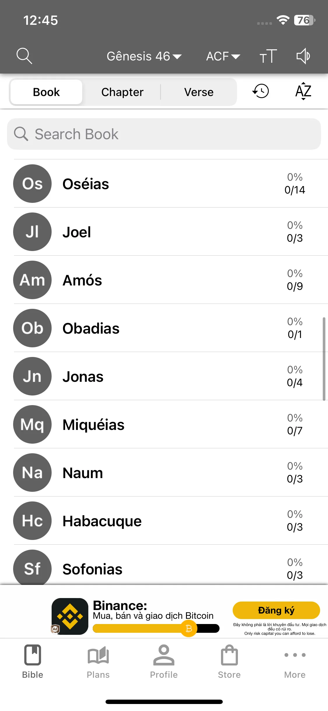The height and width of the screenshot is (711, 328).
Task: Tap the Bible tab icon
Action: pos(33,662)
